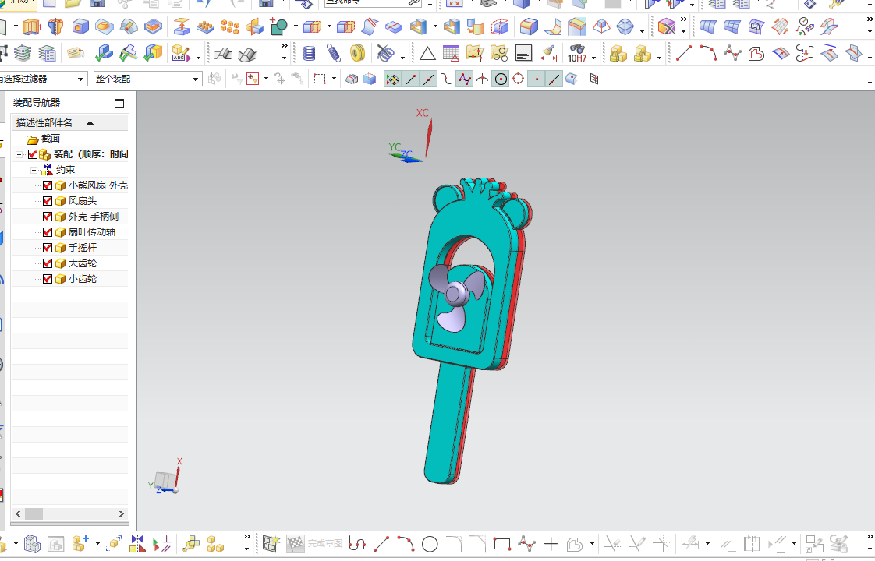Uncheck the 装配 top-level assembly checkbox

coord(33,154)
